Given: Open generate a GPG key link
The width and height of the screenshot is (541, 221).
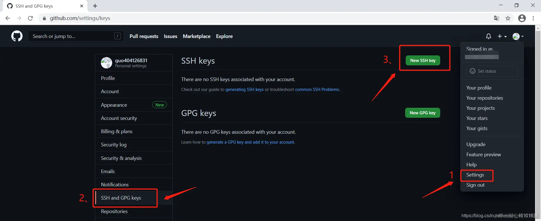Looking at the screenshot, I should click(250, 142).
